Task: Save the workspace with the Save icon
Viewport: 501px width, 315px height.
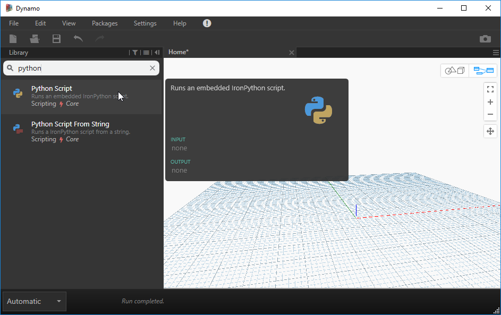Action: (x=56, y=38)
